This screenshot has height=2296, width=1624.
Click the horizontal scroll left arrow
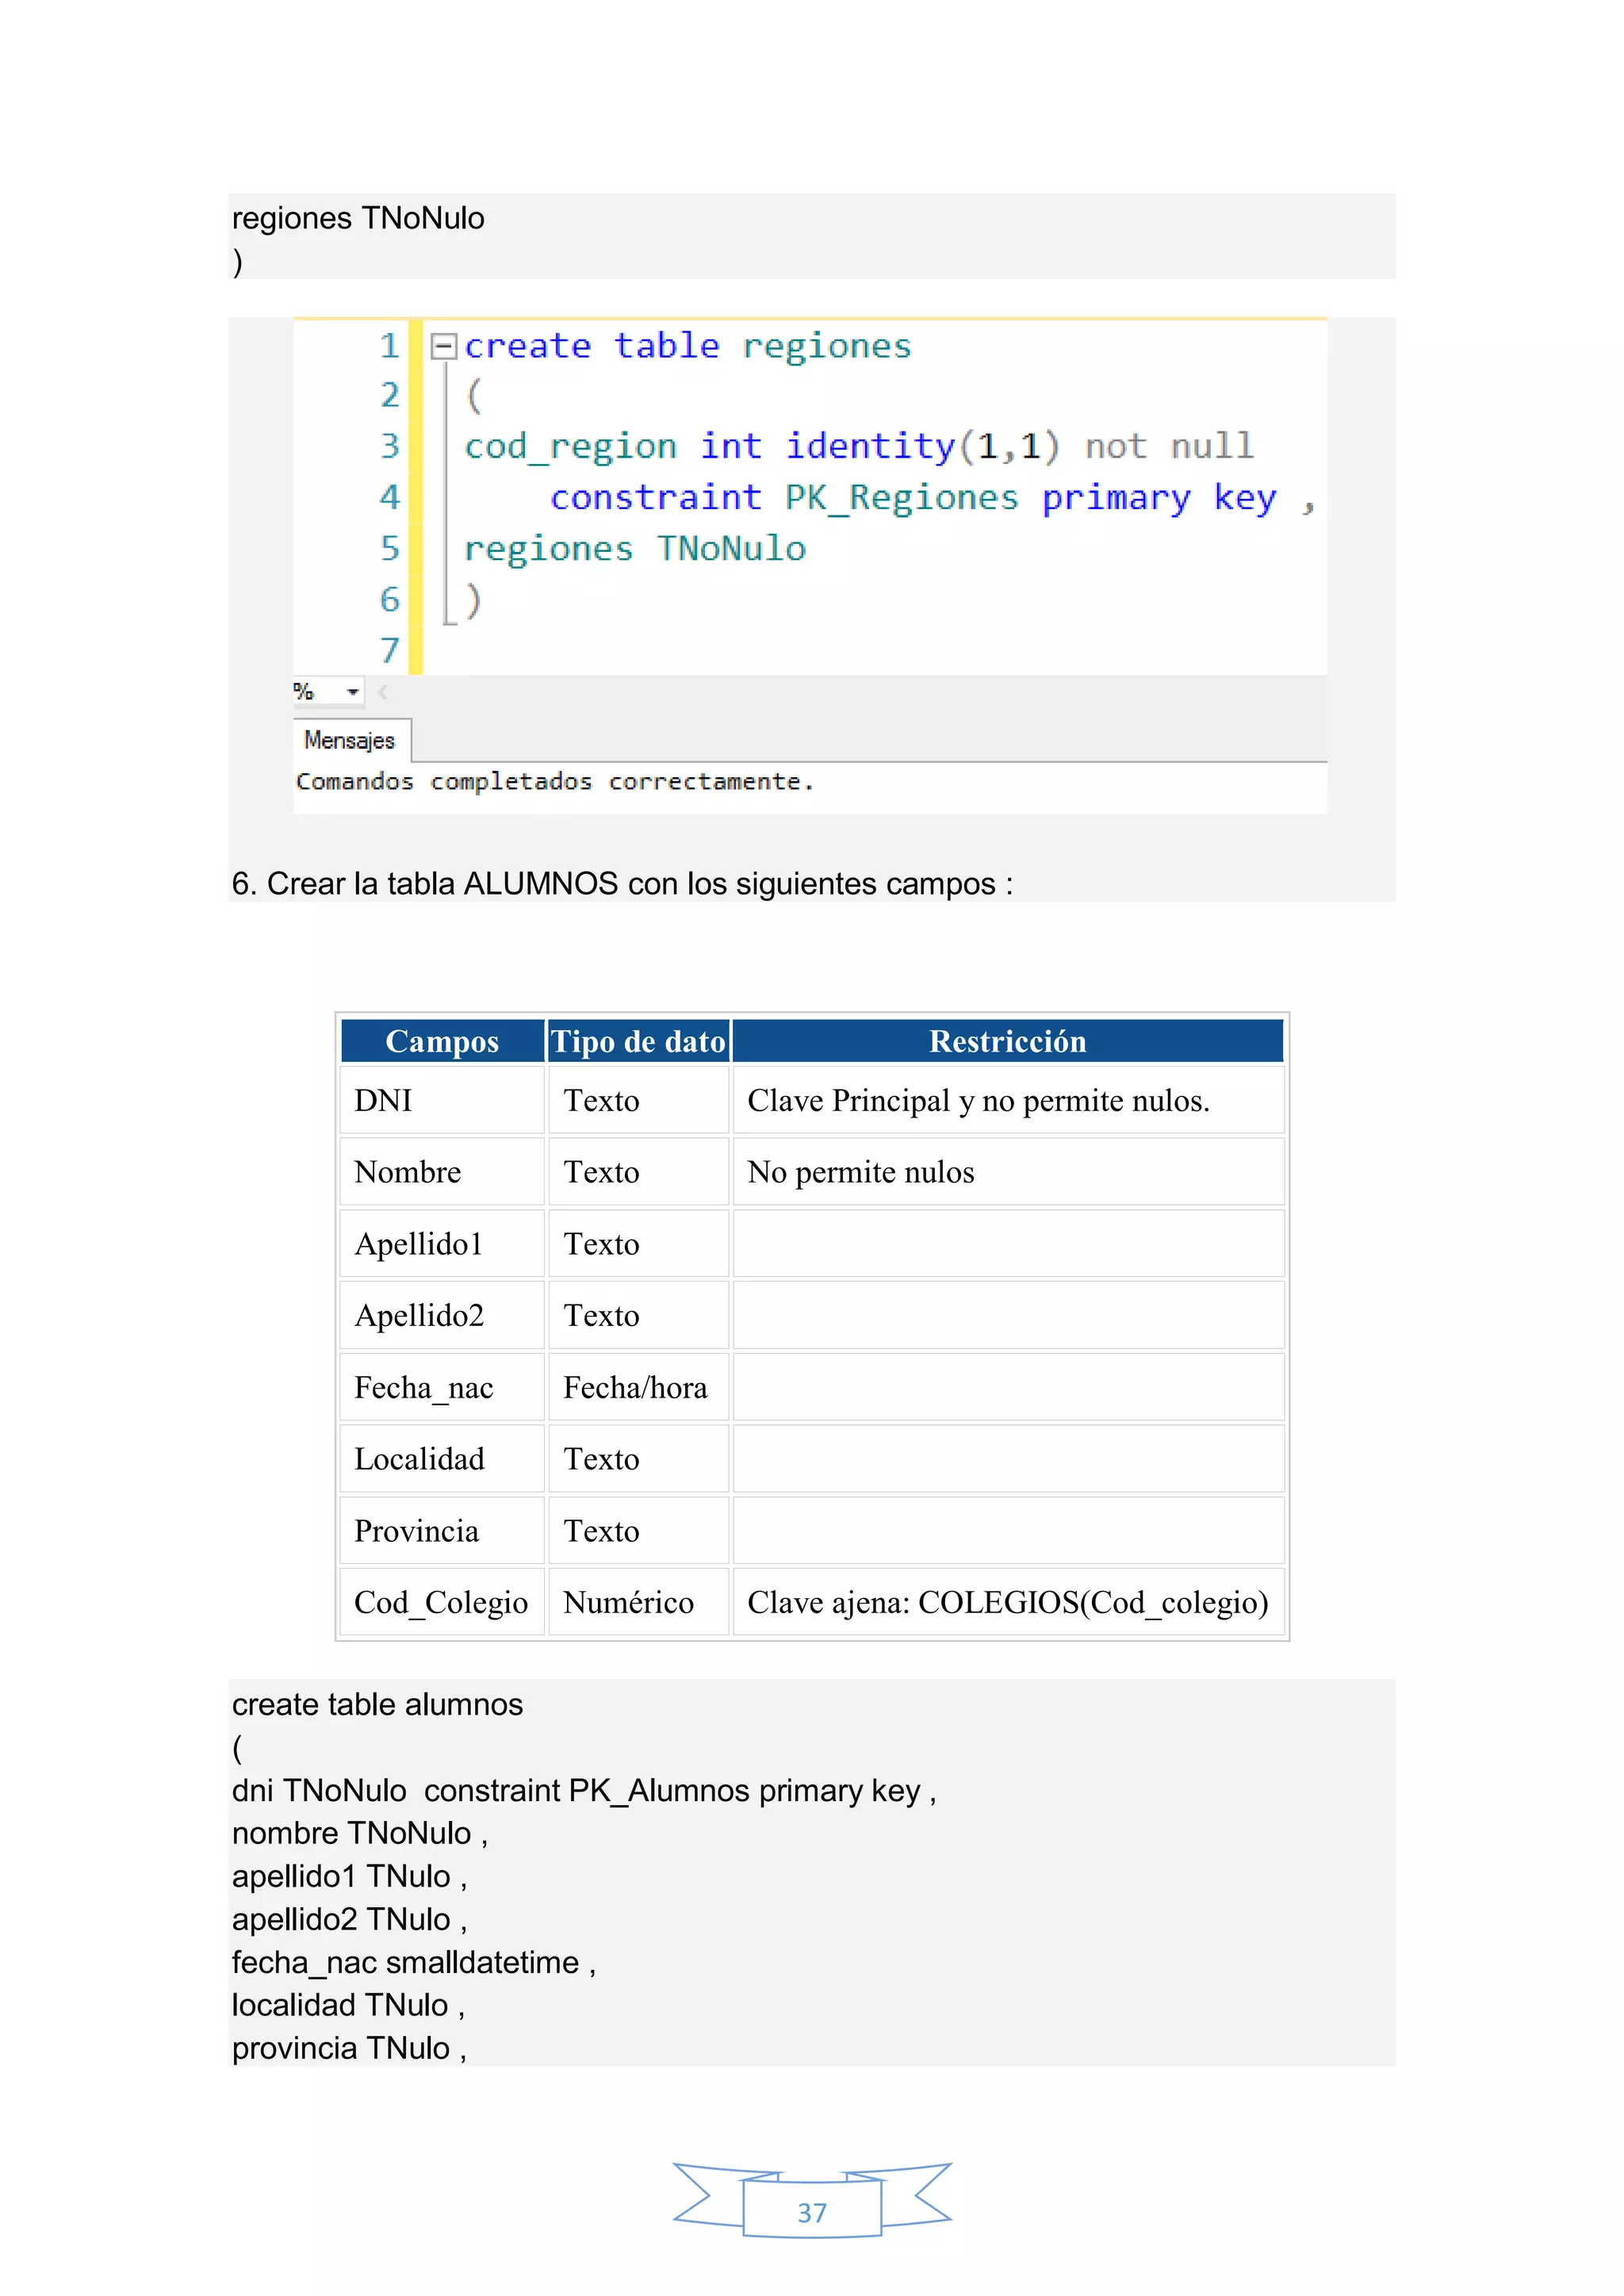pyautogui.click(x=382, y=692)
